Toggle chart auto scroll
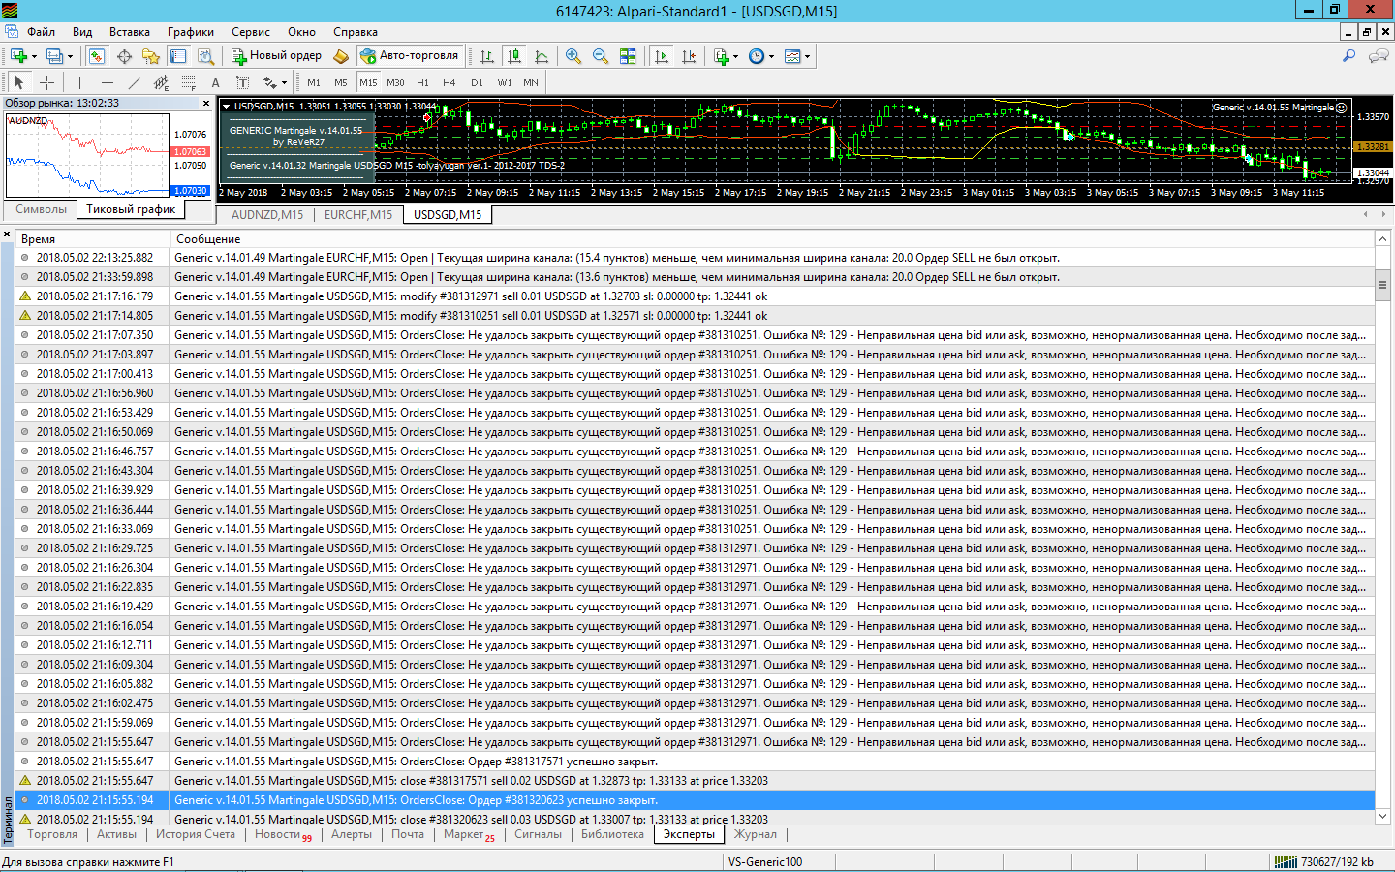Viewport: 1395px width, 872px height. [x=662, y=56]
